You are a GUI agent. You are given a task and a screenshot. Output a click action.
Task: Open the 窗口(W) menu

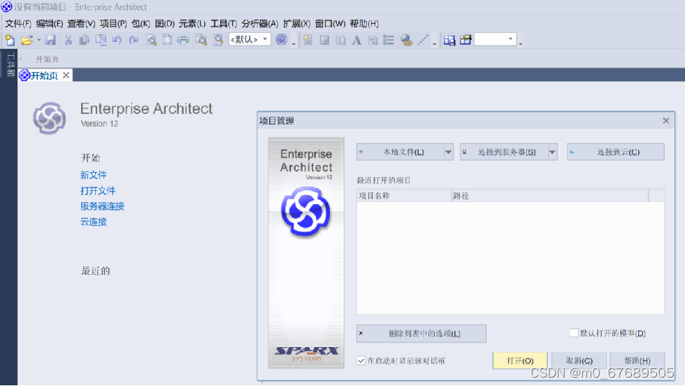tap(330, 24)
